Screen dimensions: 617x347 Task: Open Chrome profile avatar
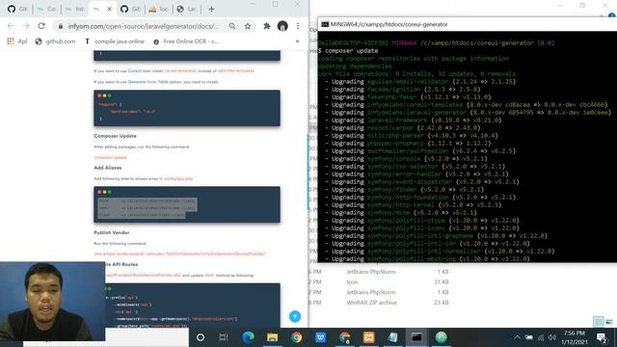coord(282,26)
